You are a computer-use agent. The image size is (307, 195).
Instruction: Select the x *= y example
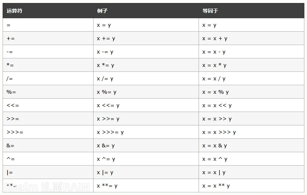(105, 65)
